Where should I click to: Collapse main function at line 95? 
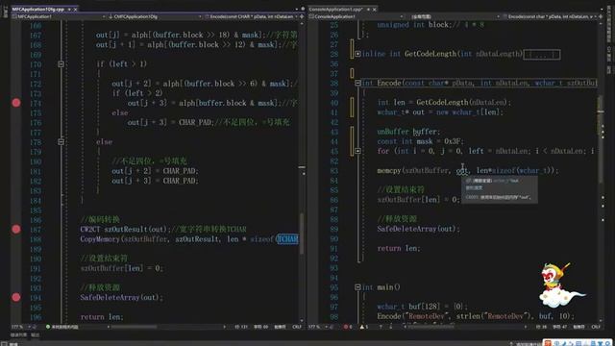click(357, 287)
